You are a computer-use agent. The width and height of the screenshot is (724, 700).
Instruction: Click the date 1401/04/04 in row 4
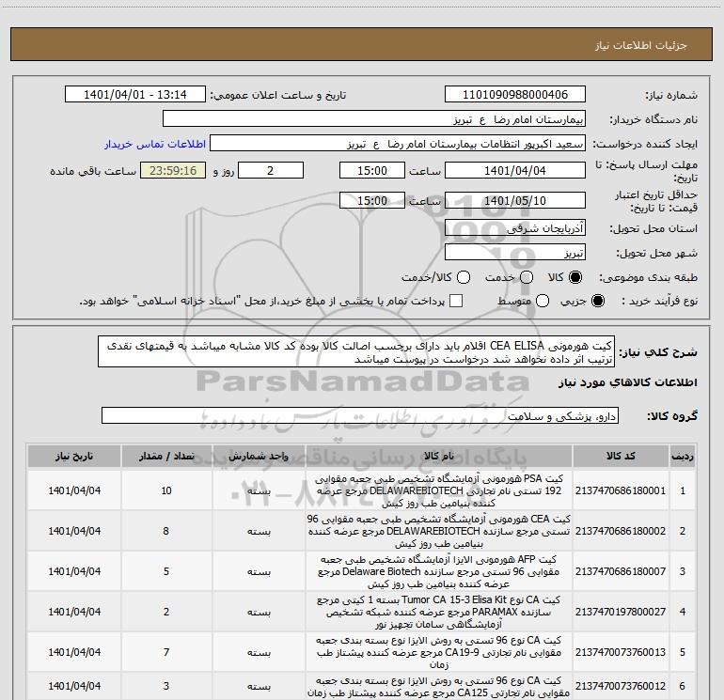coord(74,612)
